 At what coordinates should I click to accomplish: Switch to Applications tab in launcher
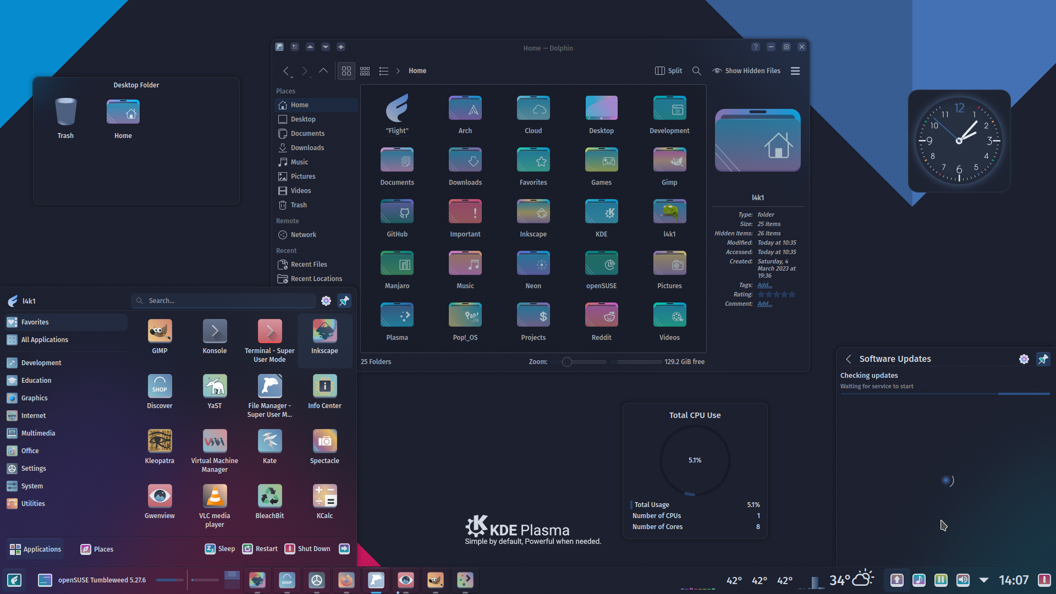(35, 549)
